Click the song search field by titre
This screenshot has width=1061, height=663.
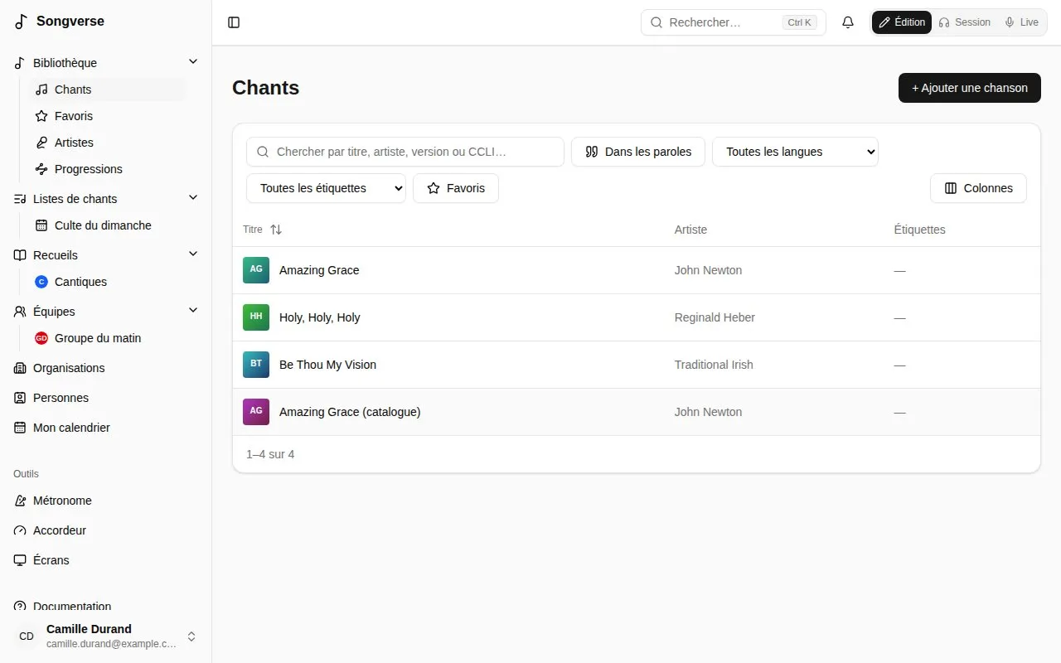(405, 152)
